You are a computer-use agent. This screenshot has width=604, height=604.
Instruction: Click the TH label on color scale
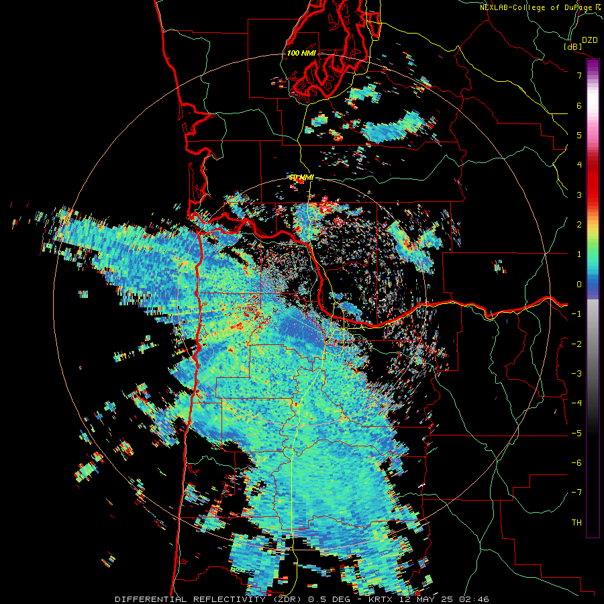coord(576,523)
